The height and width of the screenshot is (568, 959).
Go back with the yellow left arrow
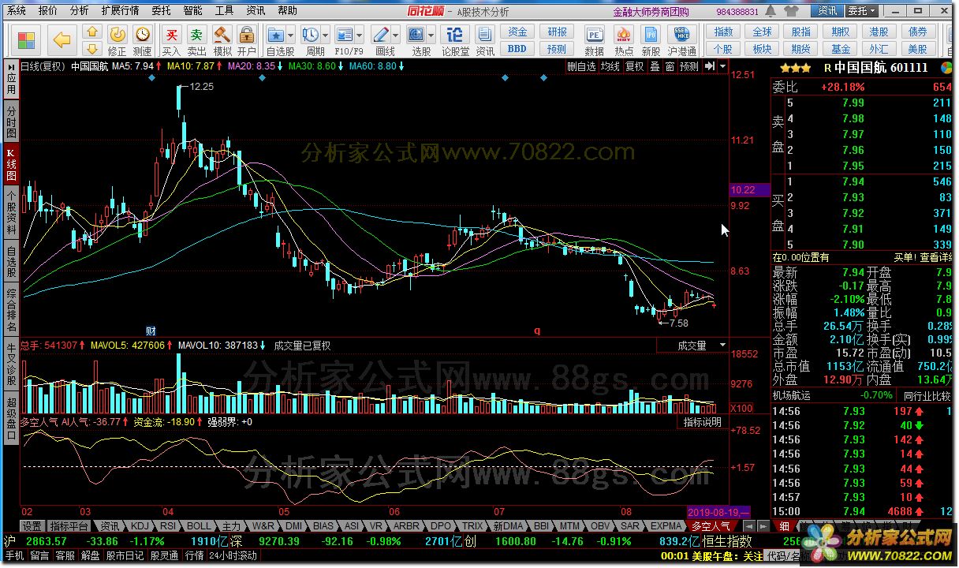click(62, 39)
